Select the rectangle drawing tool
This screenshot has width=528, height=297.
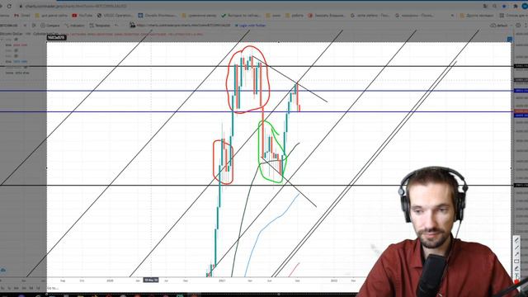[516, 262]
